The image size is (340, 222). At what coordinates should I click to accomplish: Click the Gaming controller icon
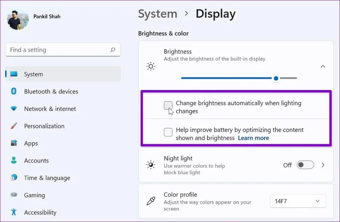pyautogui.click(x=14, y=194)
